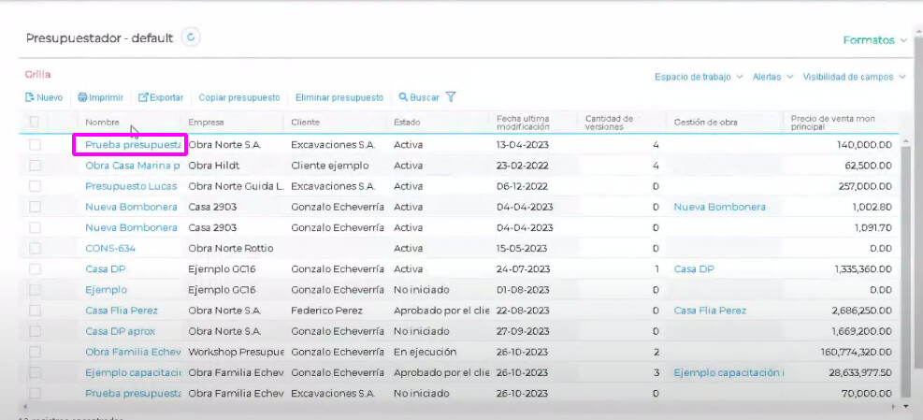Select the checkbox for Casa Flia Perez
923x420 pixels.
[x=35, y=311]
